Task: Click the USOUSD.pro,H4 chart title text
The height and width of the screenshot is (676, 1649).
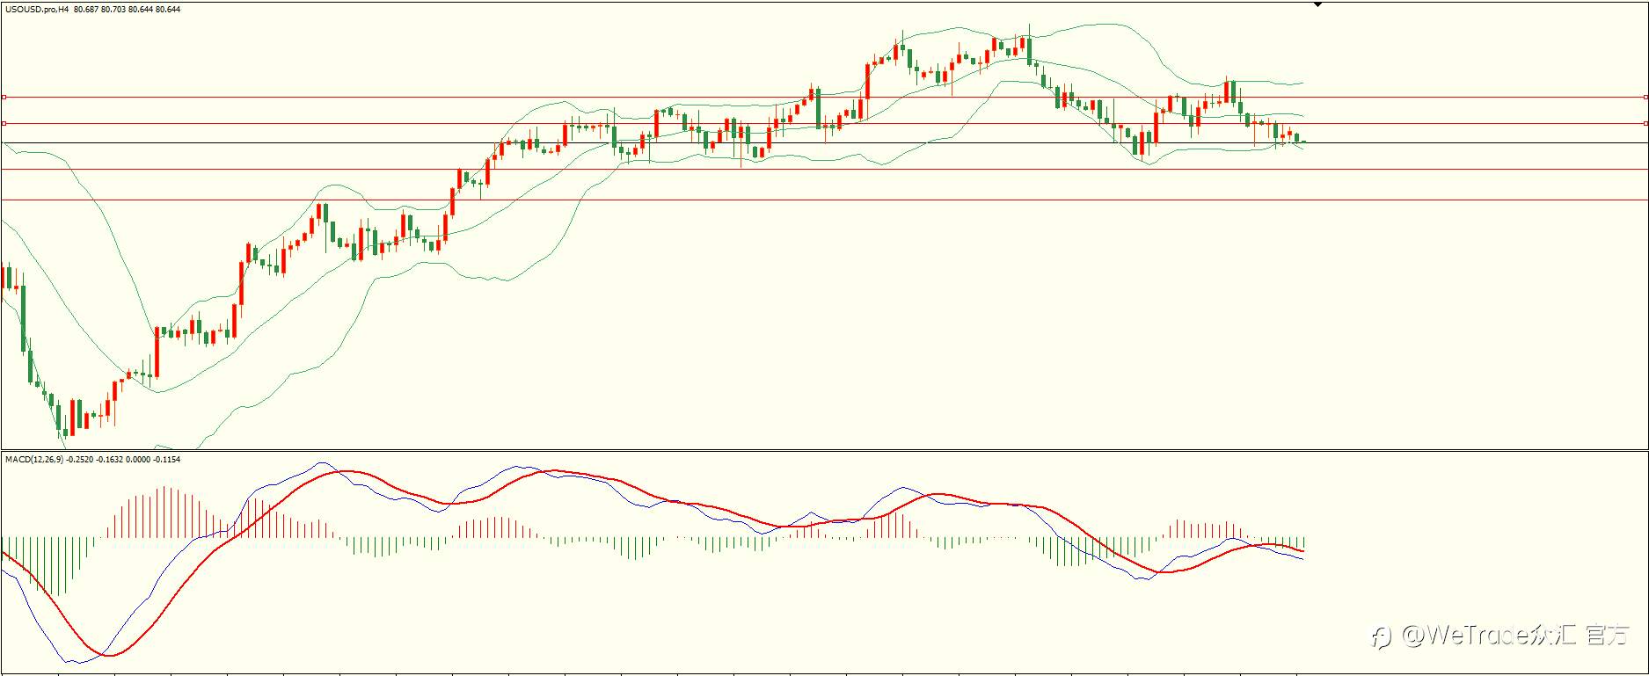Action: point(37,10)
